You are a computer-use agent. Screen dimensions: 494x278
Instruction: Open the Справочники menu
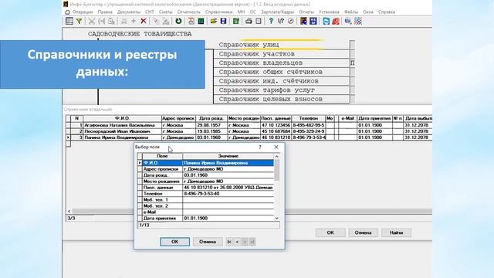218,12
